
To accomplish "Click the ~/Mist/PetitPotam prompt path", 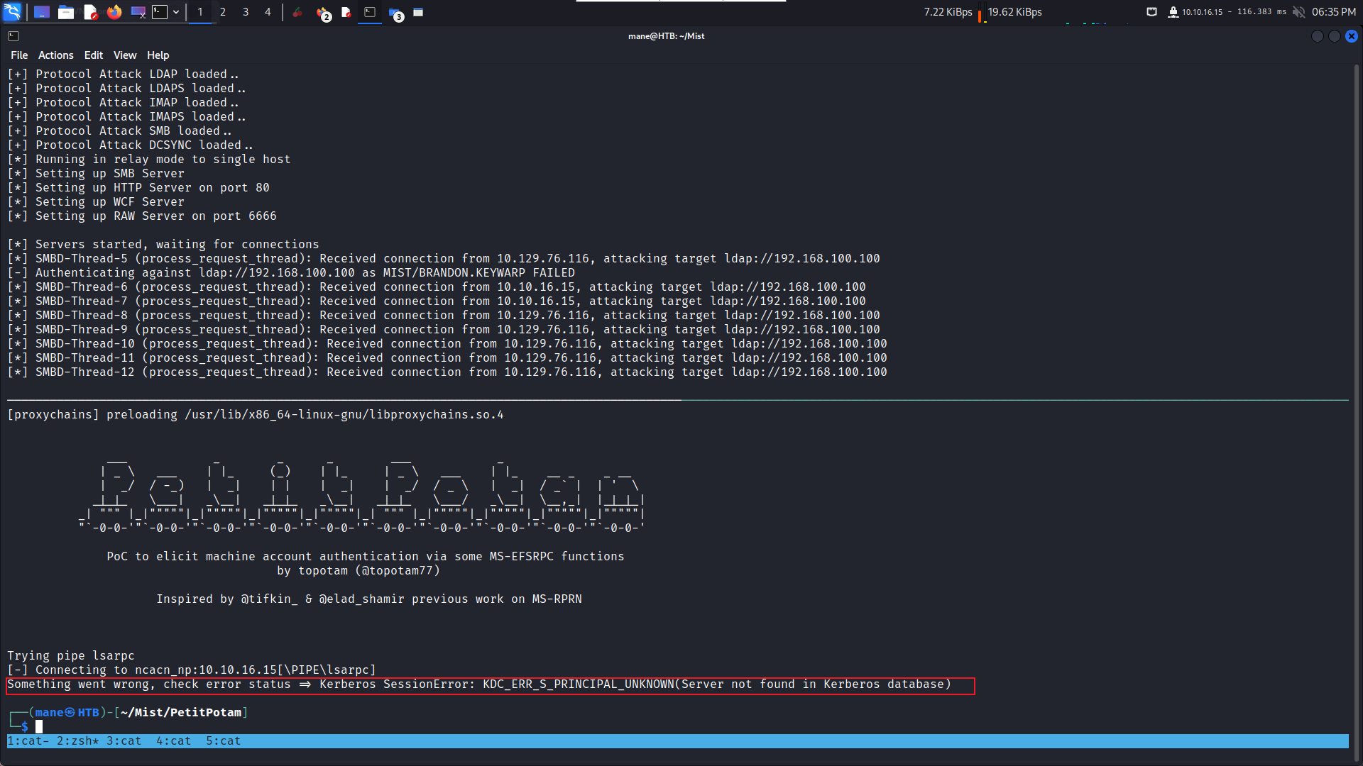I will (181, 713).
